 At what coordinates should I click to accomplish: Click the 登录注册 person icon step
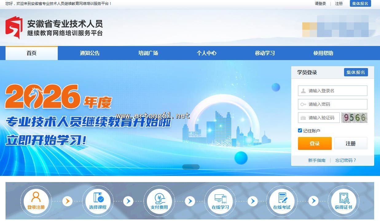pos(36,201)
